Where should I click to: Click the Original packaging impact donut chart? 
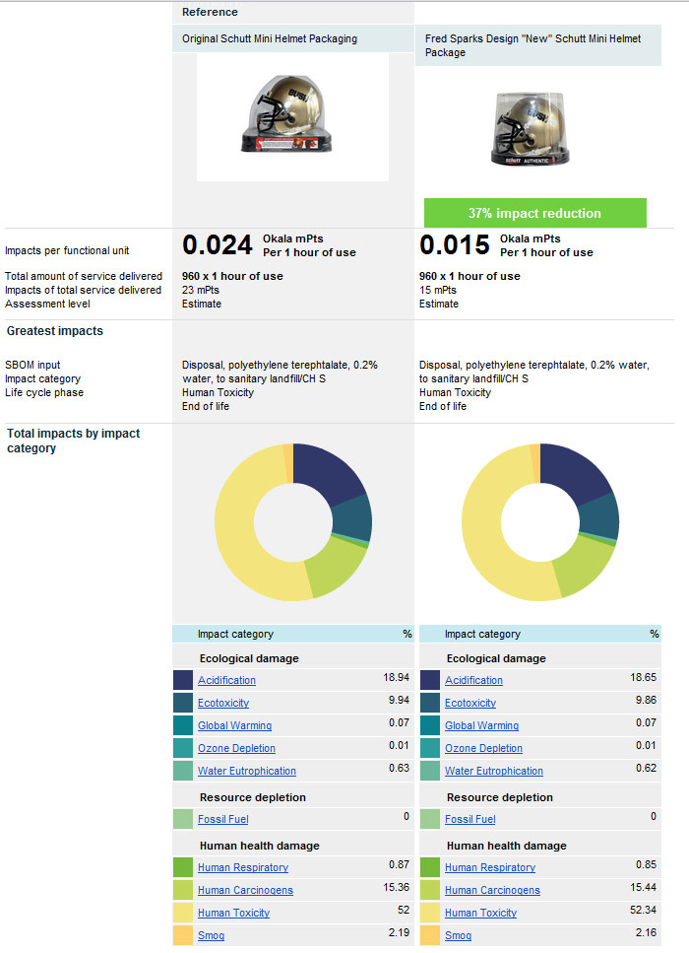[293, 522]
